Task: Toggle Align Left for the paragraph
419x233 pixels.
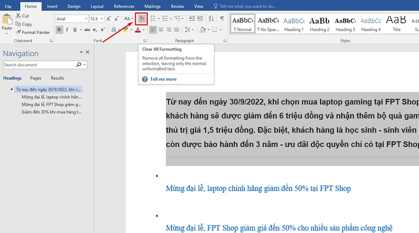Action: 153,30
